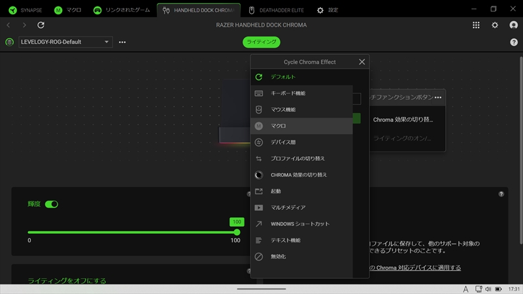Select the 起動 launch option
This screenshot has height=294, width=523.
pyautogui.click(x=276, y=191)
